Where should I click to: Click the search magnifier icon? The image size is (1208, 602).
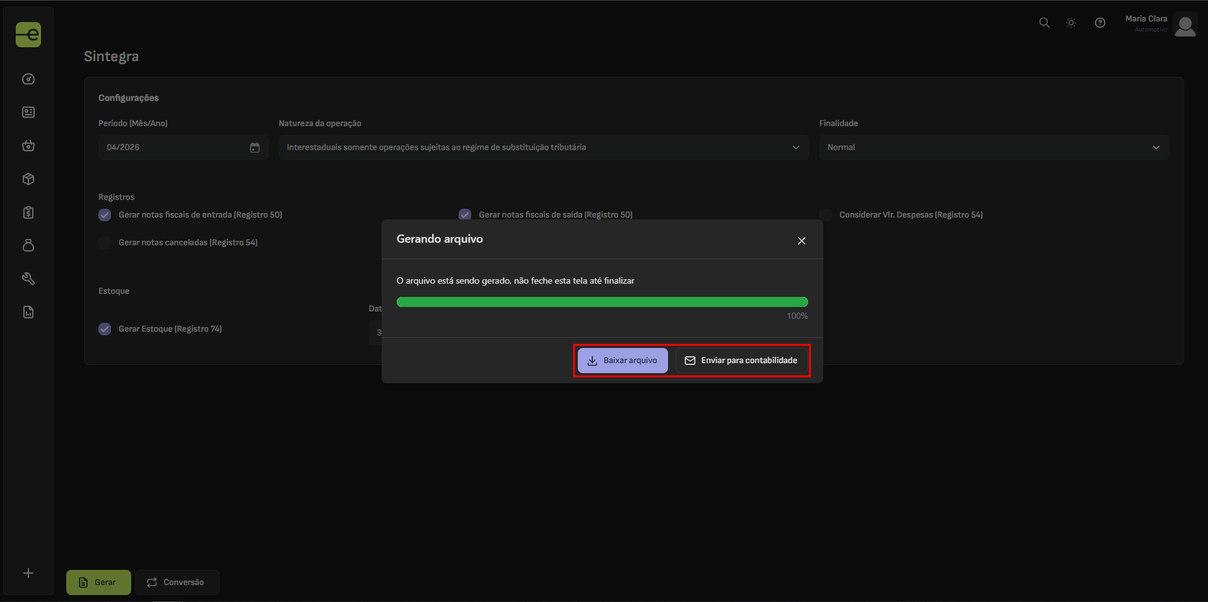coord(1045,23)
